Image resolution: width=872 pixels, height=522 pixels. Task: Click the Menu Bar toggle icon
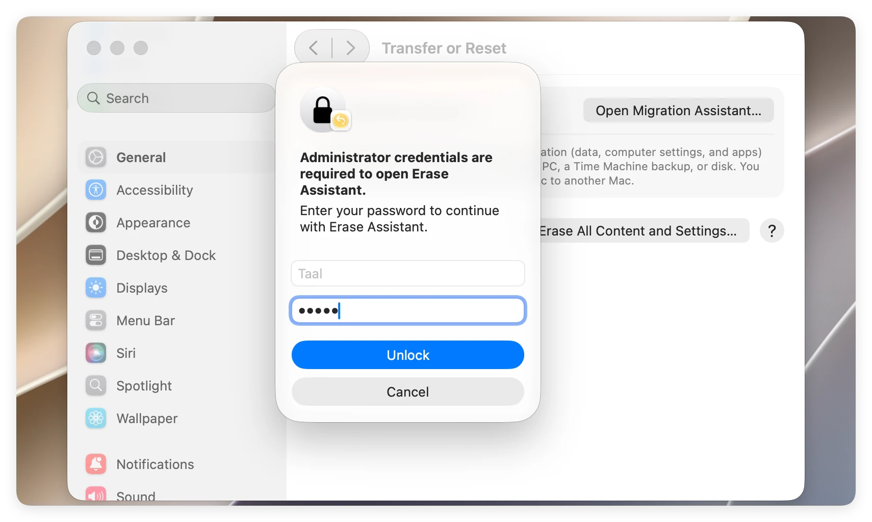(96, 320)
